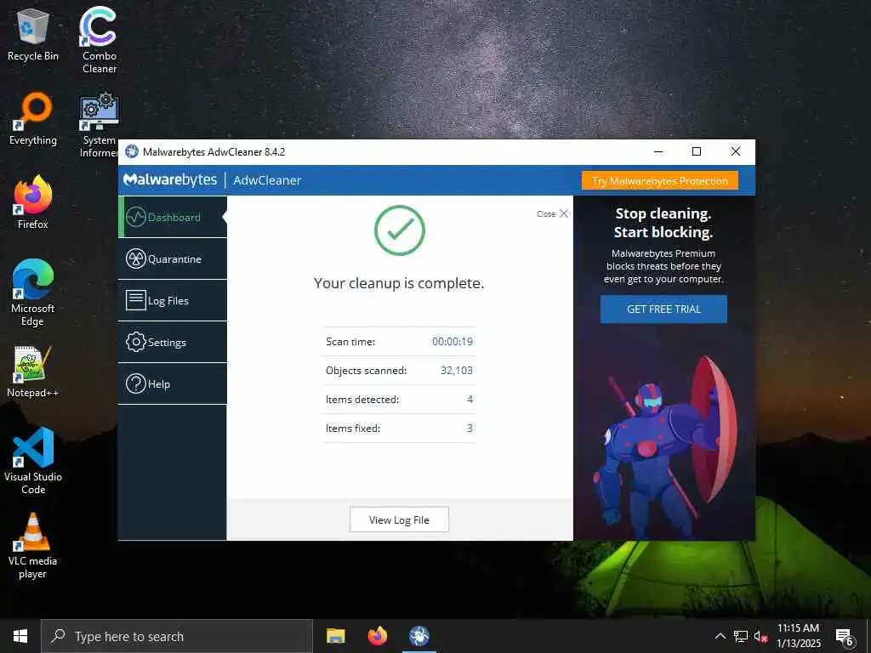The height and width of the screenshot is (653, 871).
Task: Open the Dashboard heartbeat icon in sidebar
Action: pos(135,217)
